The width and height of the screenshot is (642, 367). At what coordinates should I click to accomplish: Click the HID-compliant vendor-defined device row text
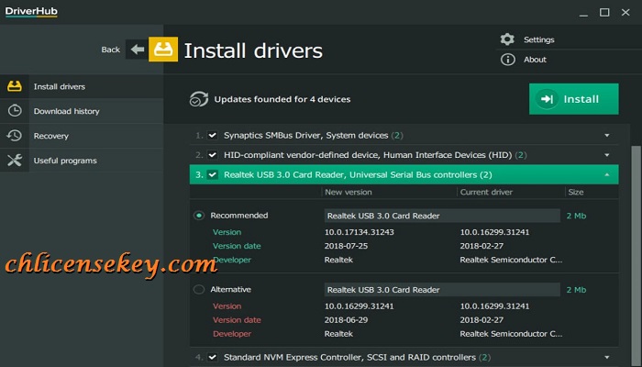[x=375, y=155]
